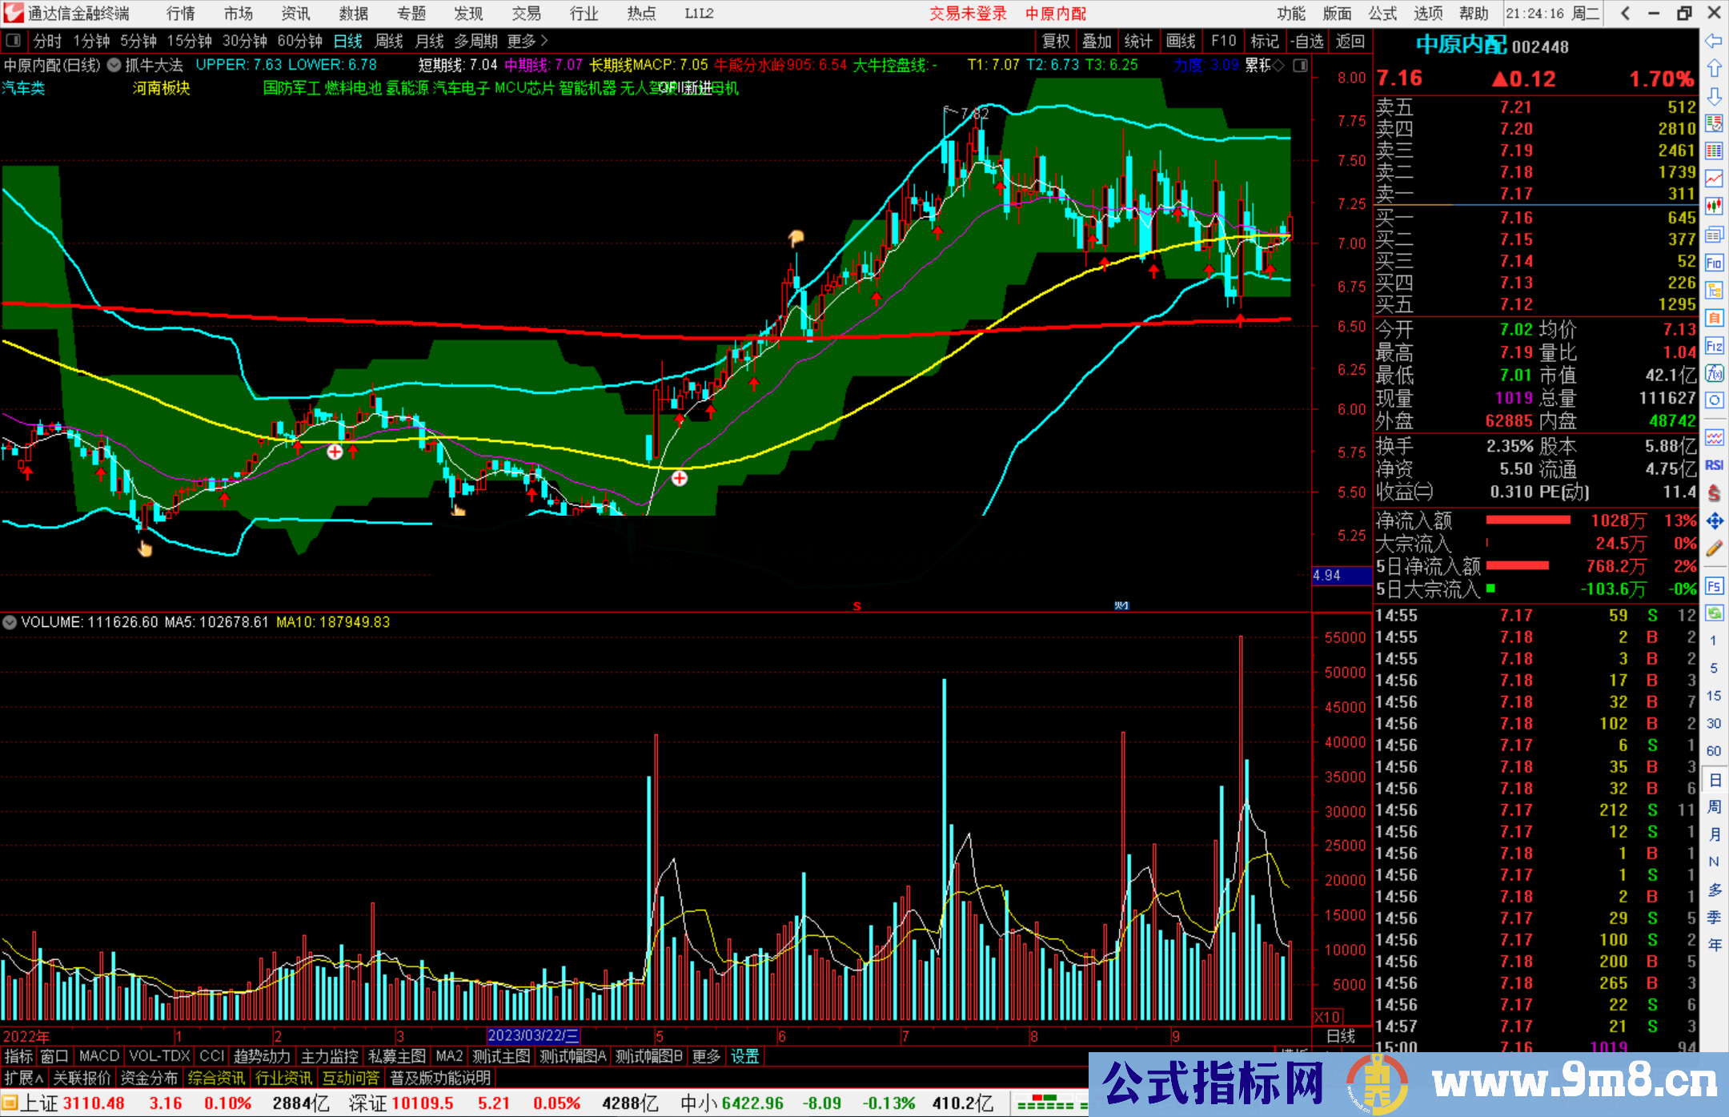1729x1117 pixels.
Task: Select the 季 period in right sidebar
Action: click(x=1714, y=917)
